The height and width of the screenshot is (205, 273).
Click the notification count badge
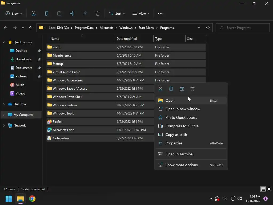pos(266,199)
